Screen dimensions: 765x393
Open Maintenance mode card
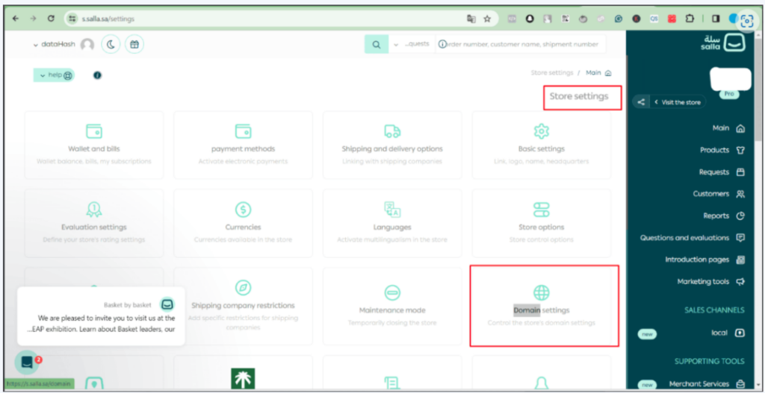(392, 306)
